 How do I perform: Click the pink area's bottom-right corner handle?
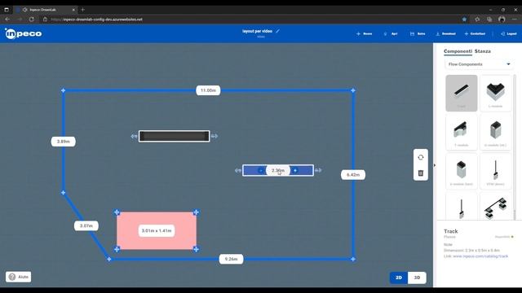point(196,249)
